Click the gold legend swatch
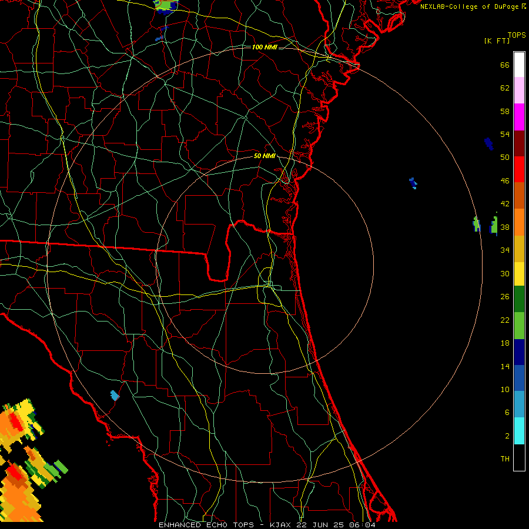 [519, 249]
